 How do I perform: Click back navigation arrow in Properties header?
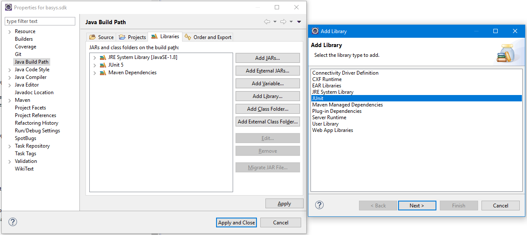pyautogui.click(x=267, y=22)
